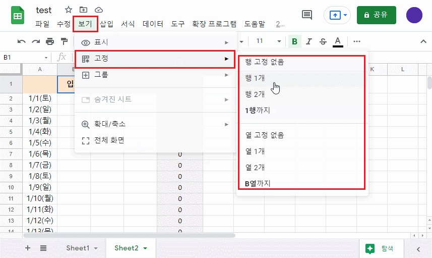This screenshot has height=258, width=432.
Task: Open the all sheets list icon
Action: [43, 248]
